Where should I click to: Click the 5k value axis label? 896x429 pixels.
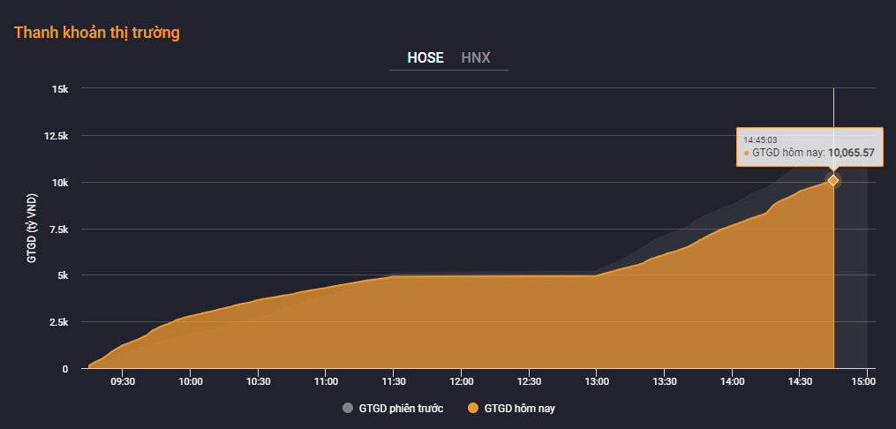(62, 275)
